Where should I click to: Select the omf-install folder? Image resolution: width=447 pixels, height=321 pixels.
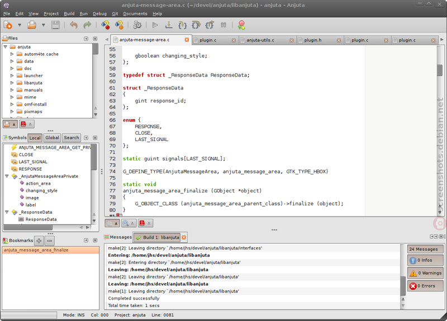(x=35, y=105)
